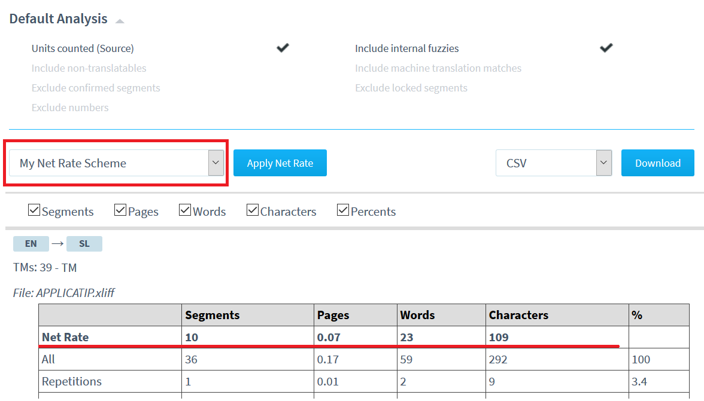Click the Apply Net Rate button
The height and width of the screenshot is (401, 704).
[x=280, y=163]
